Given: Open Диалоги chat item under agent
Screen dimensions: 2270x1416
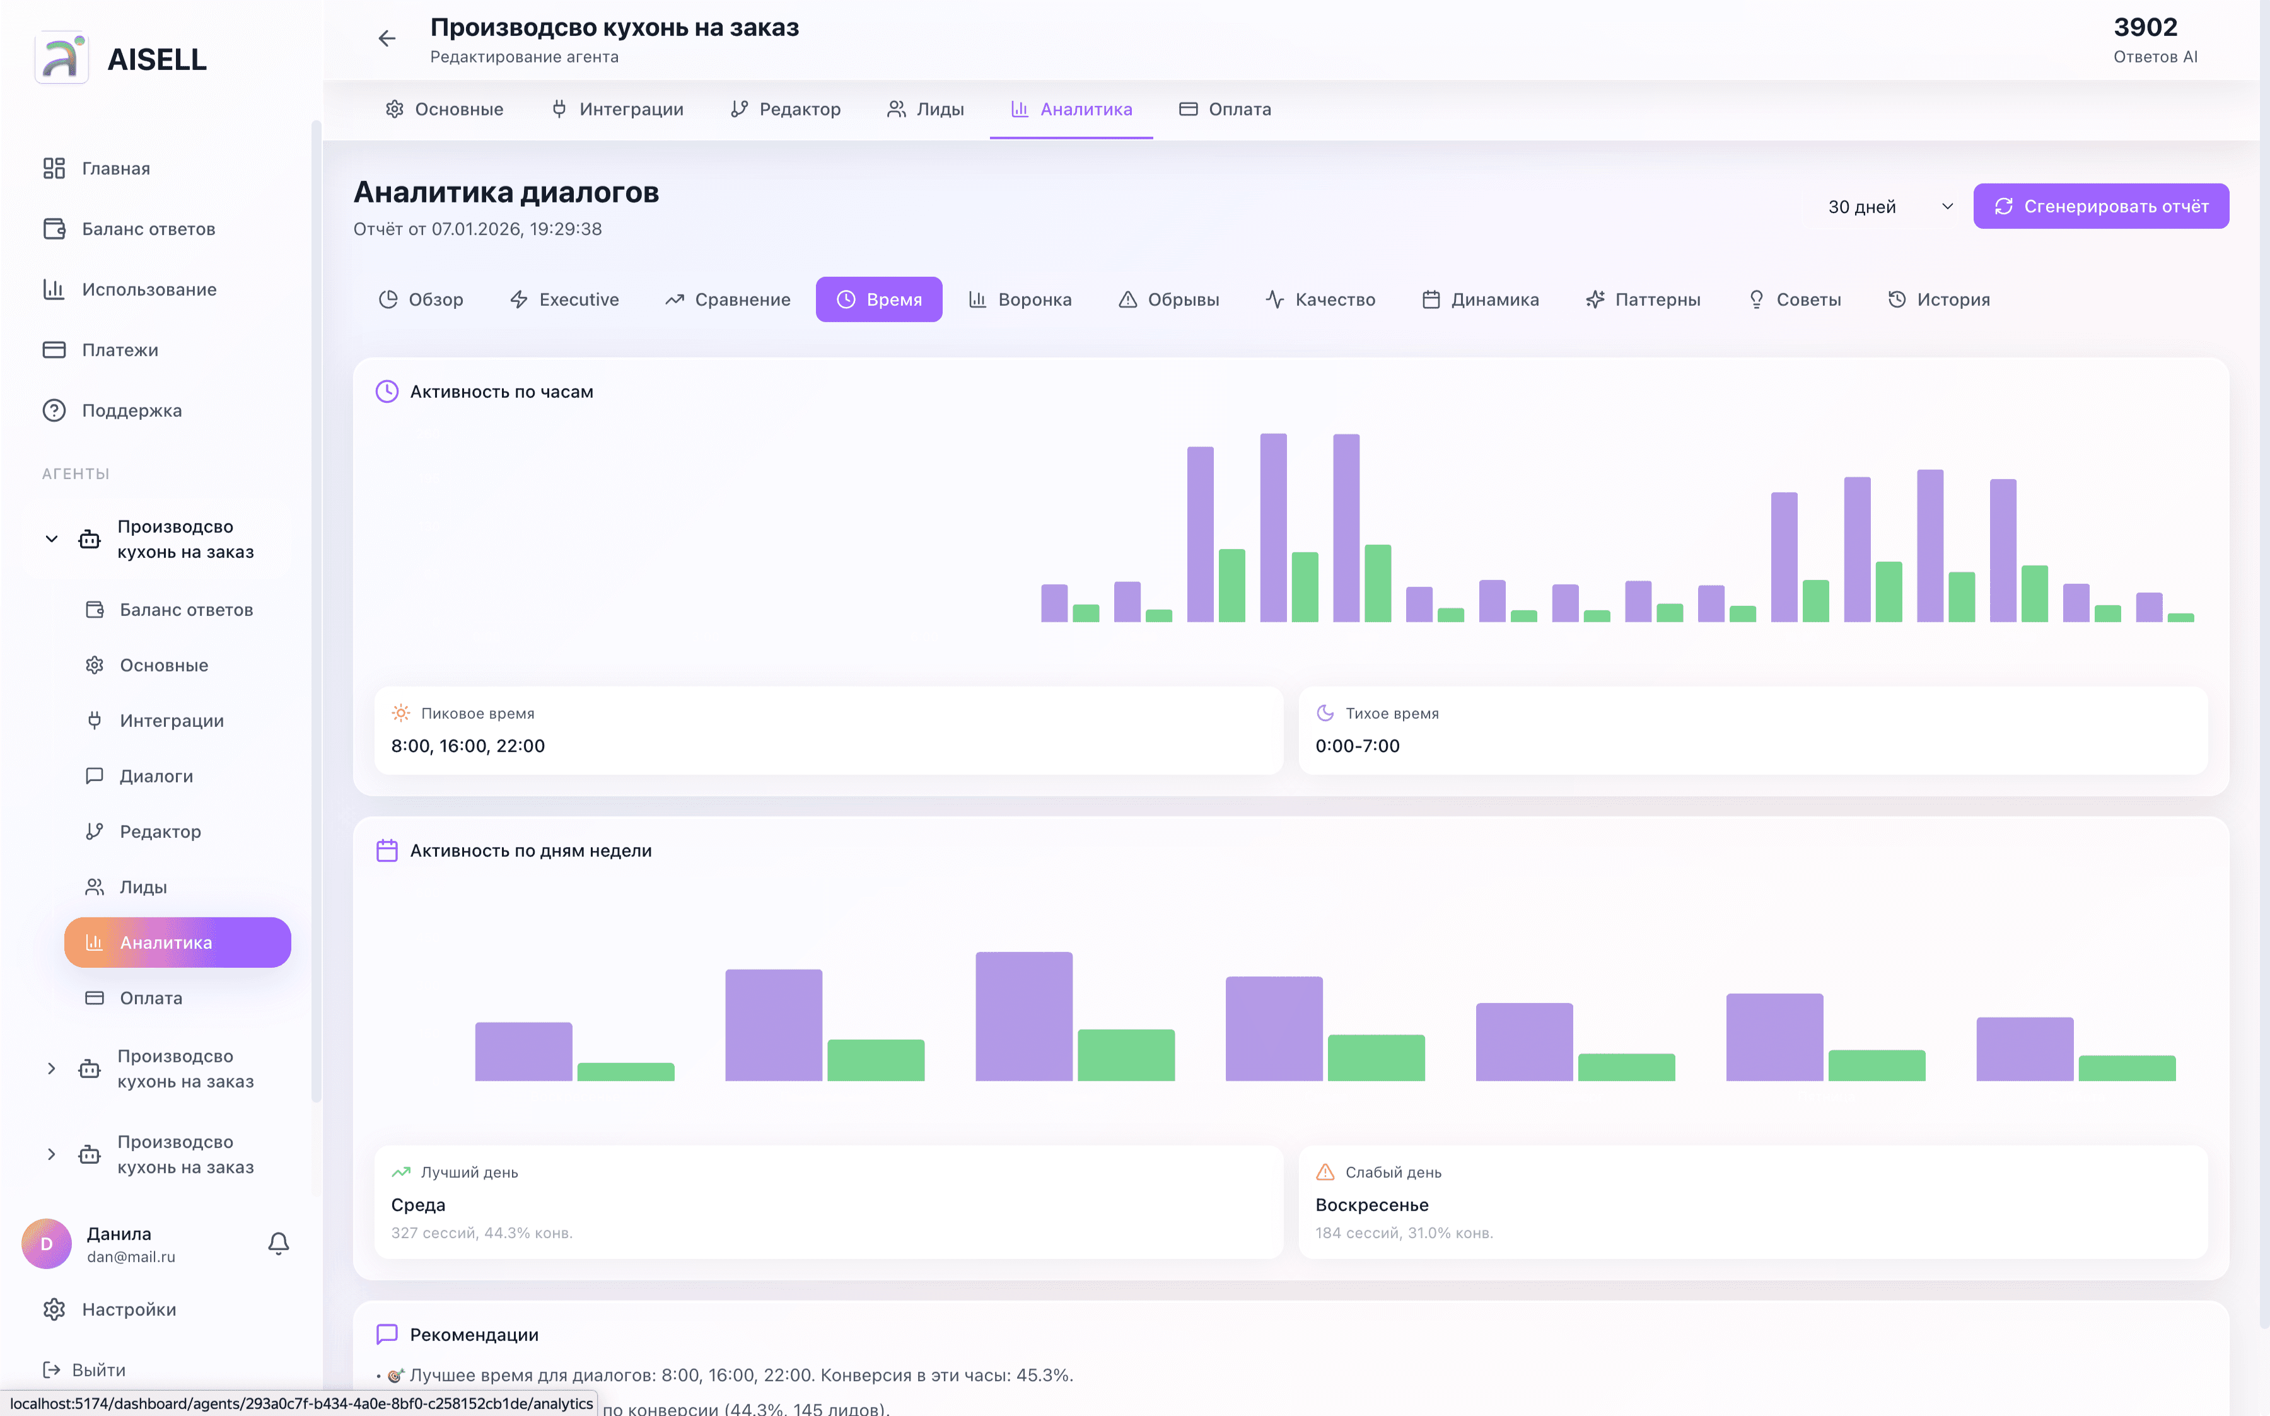Looking at the screenshot, I should point(156,775).
